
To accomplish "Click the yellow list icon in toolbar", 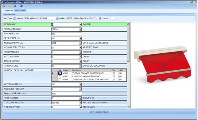I will (10, 6).
